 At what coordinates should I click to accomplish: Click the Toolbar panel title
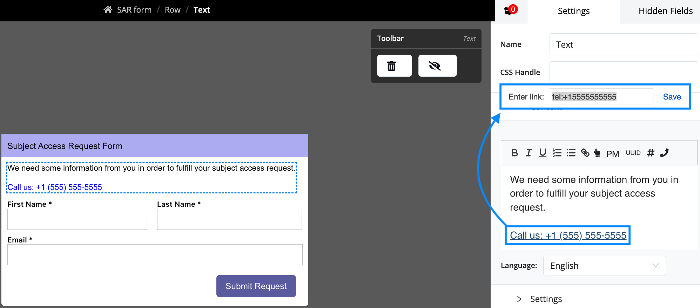click(390, 39)
